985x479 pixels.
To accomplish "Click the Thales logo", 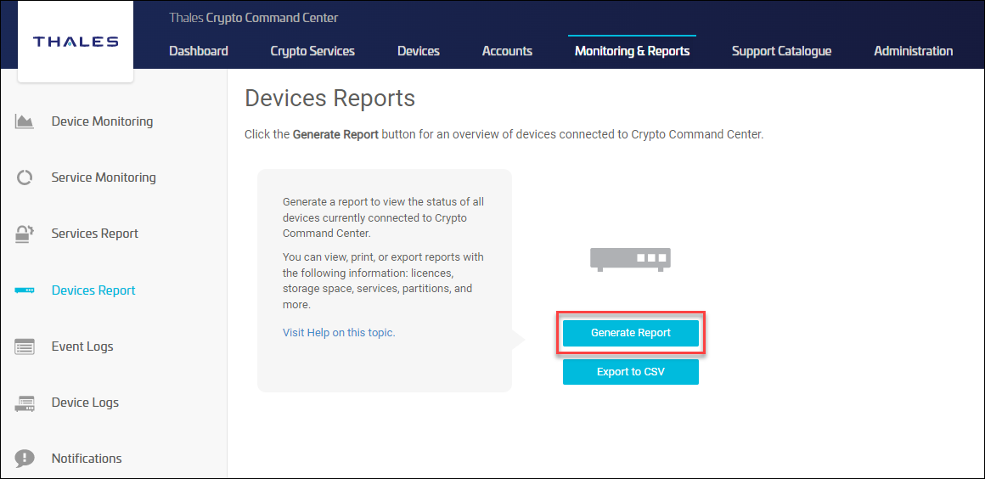I will [x=76, y=42].
